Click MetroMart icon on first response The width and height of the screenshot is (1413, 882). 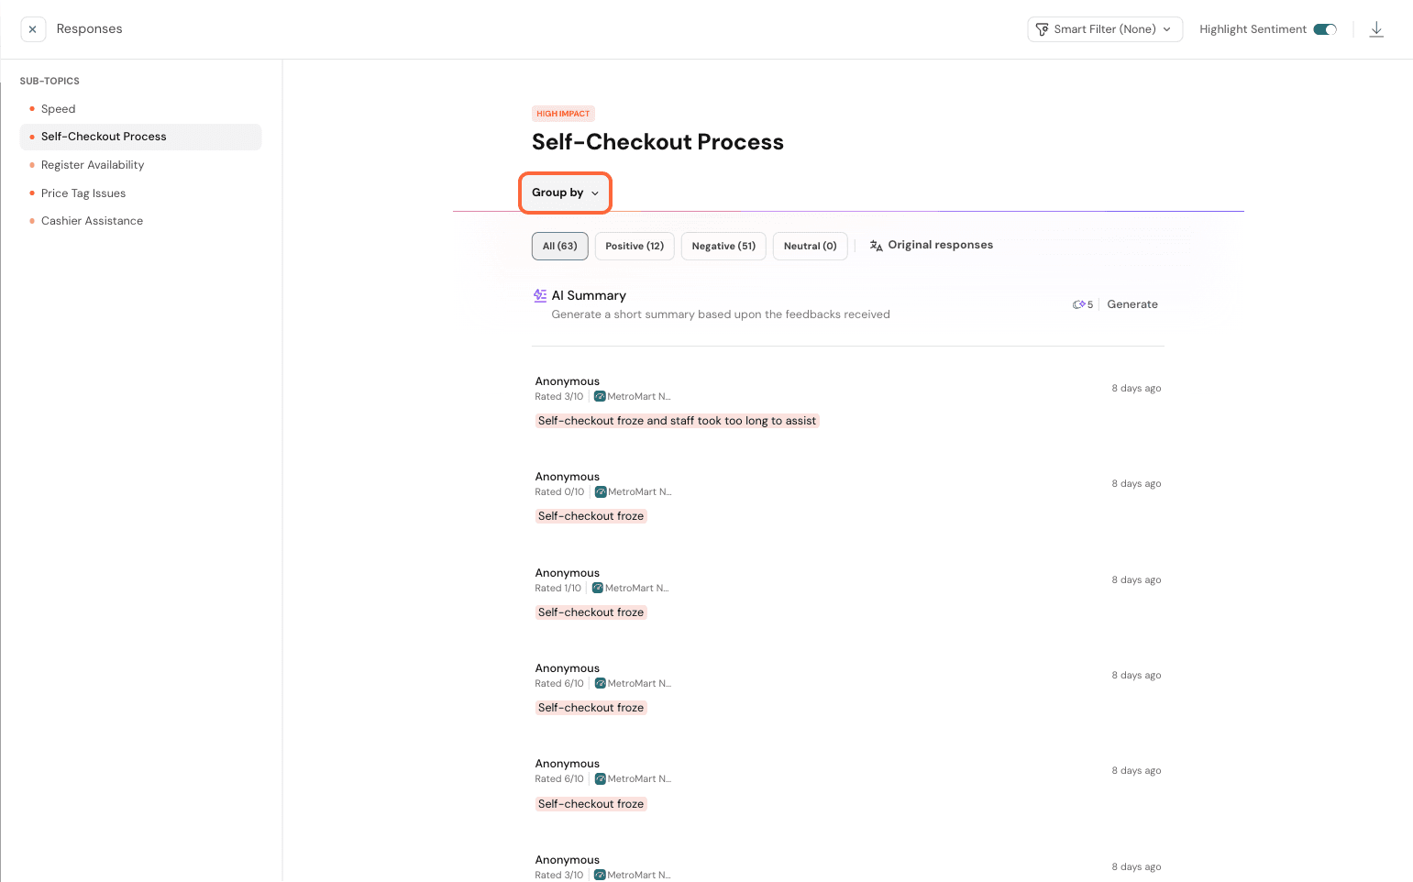(x=600, y=397)
